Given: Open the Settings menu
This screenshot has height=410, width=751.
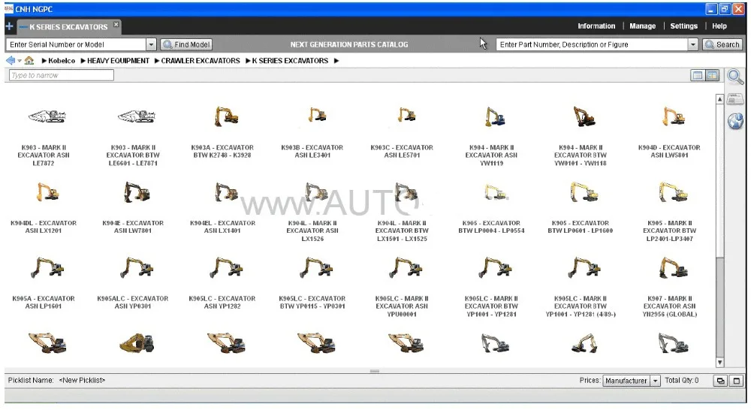Looking at the screenshot, I should pyautogui.click(x=683, y=26).
